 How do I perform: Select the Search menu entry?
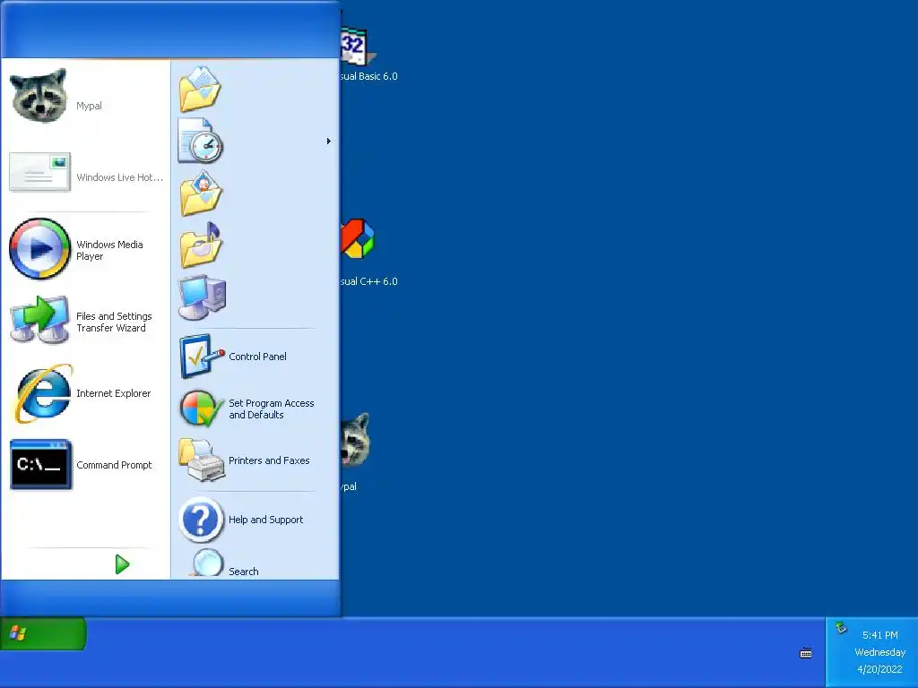[x=254, y=563]
